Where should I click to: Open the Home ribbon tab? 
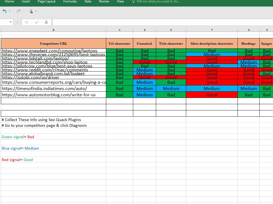coord(9,2)
